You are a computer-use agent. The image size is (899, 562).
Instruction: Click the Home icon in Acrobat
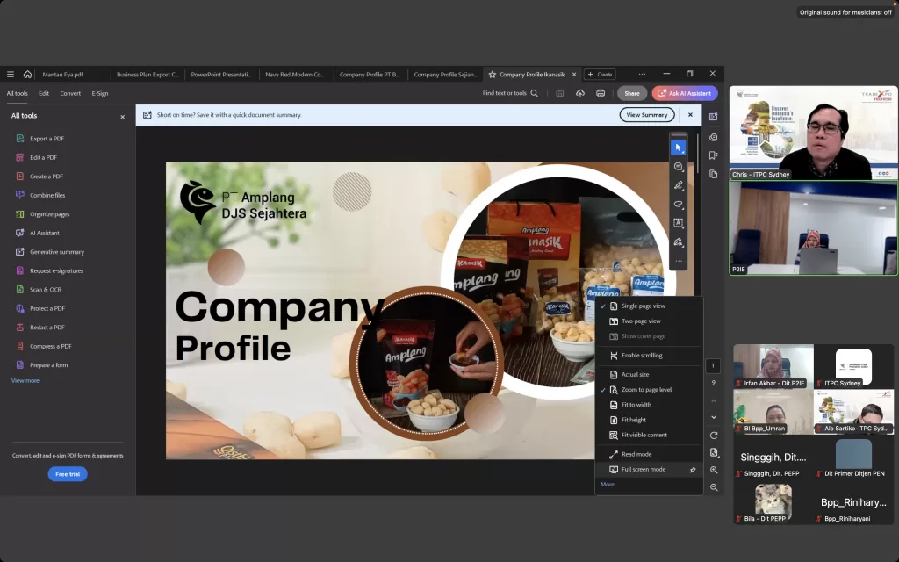28,75
